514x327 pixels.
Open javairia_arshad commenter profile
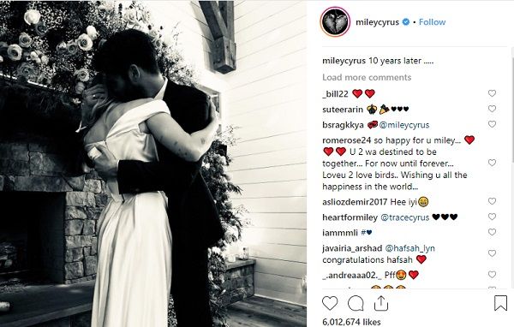(352, 248)
